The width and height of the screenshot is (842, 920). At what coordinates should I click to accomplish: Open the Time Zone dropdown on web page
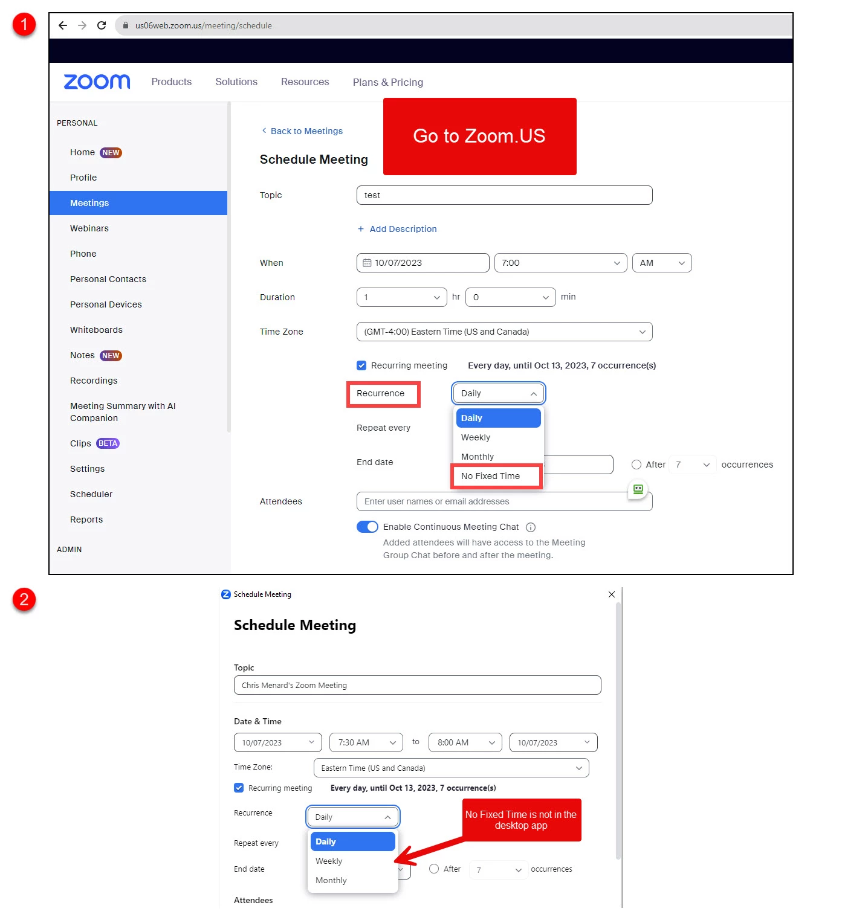pos(505,332)
